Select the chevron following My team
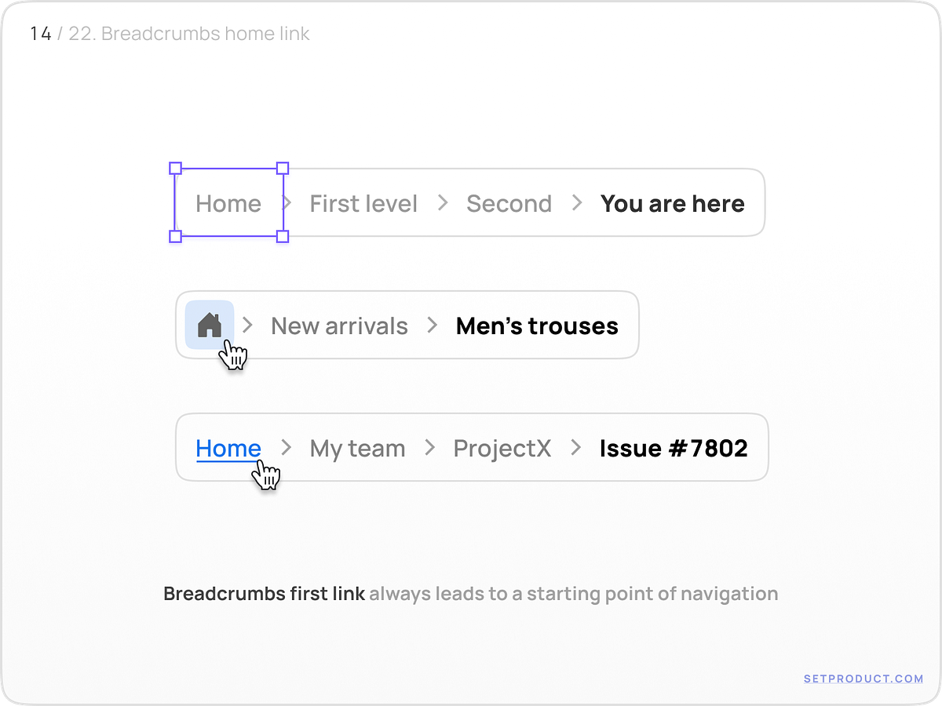The width and height of the screenshot is (942, 706). click(x=429, y=447)
